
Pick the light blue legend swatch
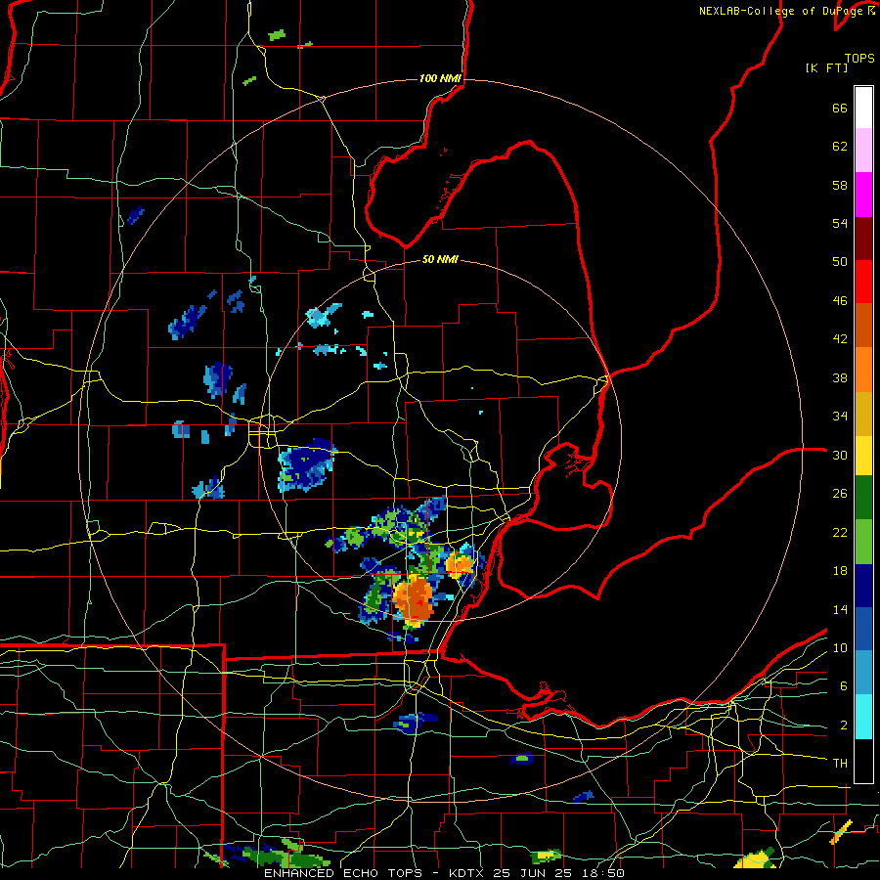point(863,673)
